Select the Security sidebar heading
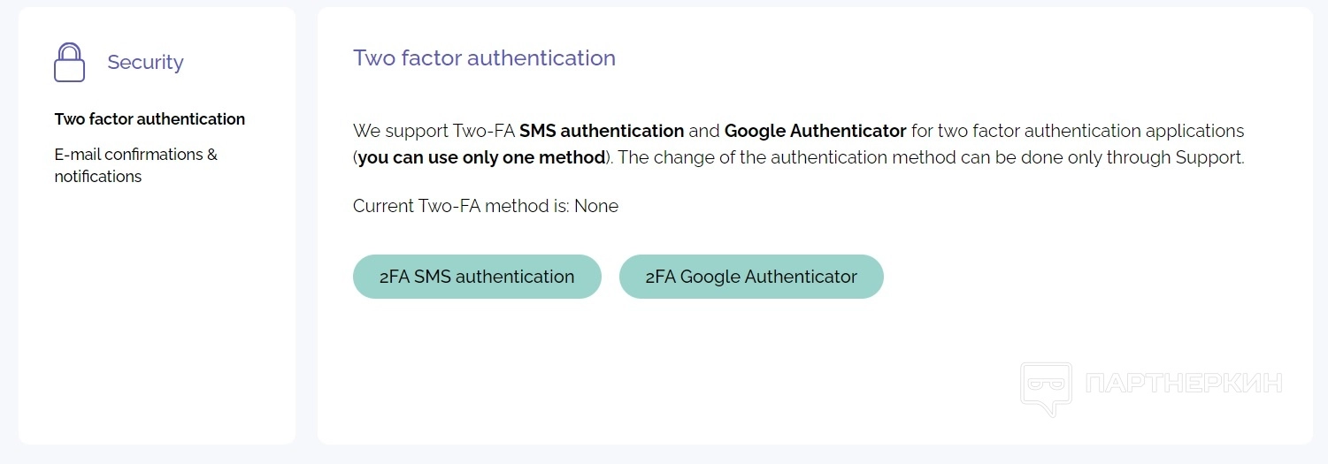The image size is (1328, 464). [x=145, y=62]
